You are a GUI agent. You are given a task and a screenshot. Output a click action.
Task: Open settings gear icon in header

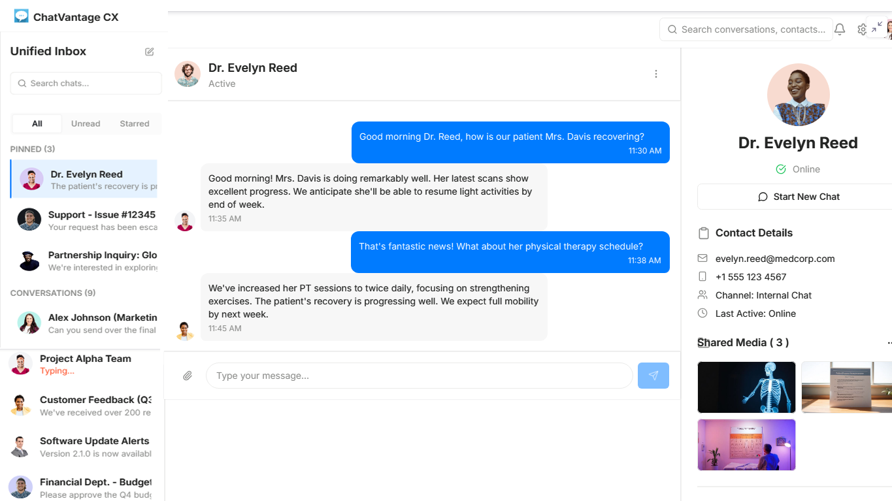point(862,29)
